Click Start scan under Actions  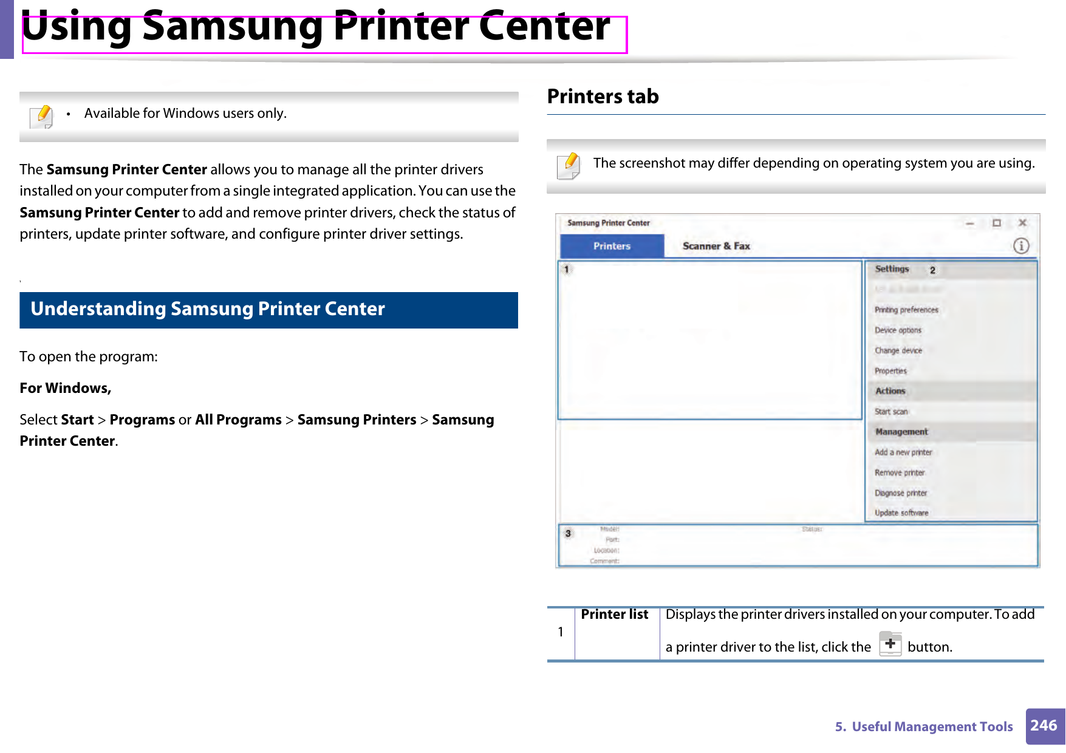coord(892,411)
